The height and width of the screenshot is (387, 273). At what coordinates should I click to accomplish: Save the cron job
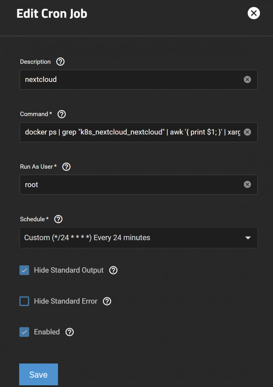[38, 374]
